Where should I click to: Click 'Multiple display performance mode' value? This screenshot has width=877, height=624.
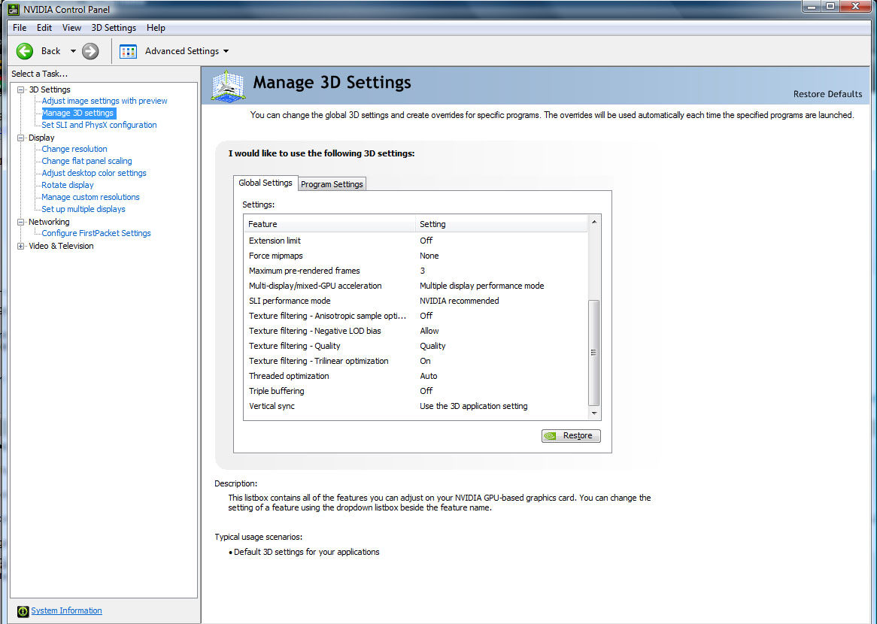click(481, 286)
